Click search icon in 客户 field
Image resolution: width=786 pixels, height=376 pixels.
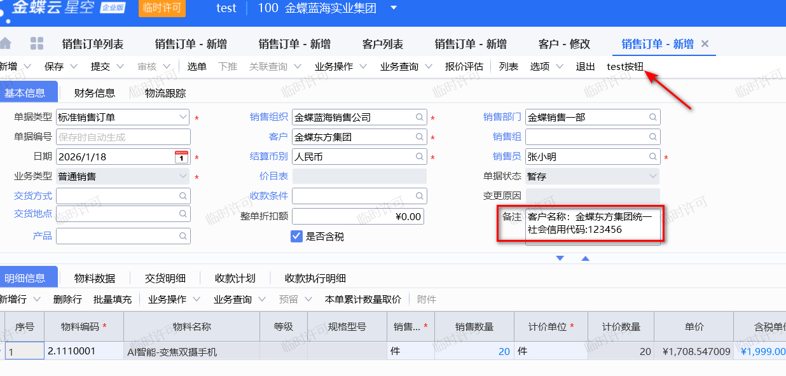(420, 137)
